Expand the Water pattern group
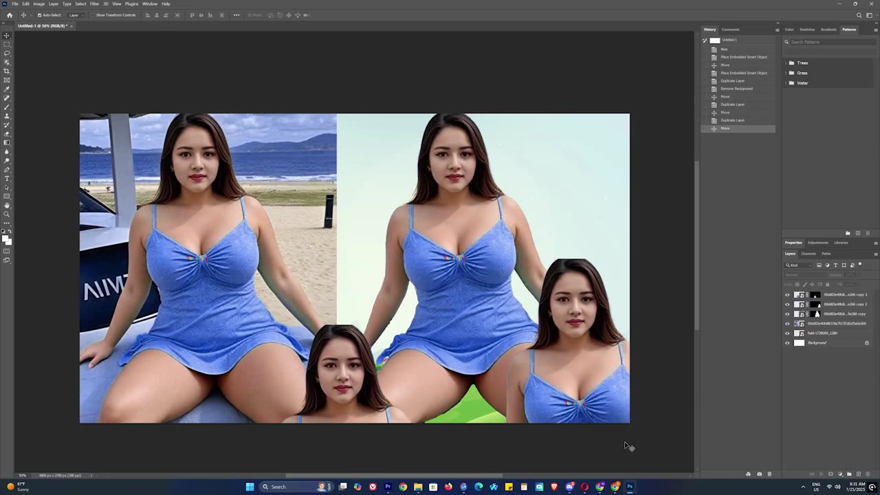880x495 pixels. [786, 83]
